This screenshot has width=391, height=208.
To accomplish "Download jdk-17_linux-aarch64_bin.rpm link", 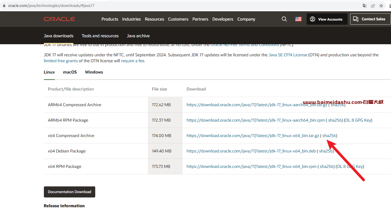I will (x=256, y=120).
